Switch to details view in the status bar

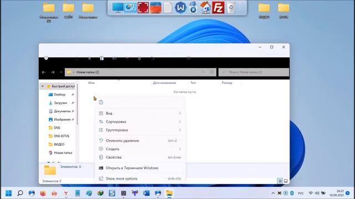coord(280,181)
